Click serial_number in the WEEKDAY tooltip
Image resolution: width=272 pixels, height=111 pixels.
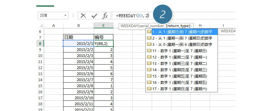pyautogui.click(x=152, y=26)
